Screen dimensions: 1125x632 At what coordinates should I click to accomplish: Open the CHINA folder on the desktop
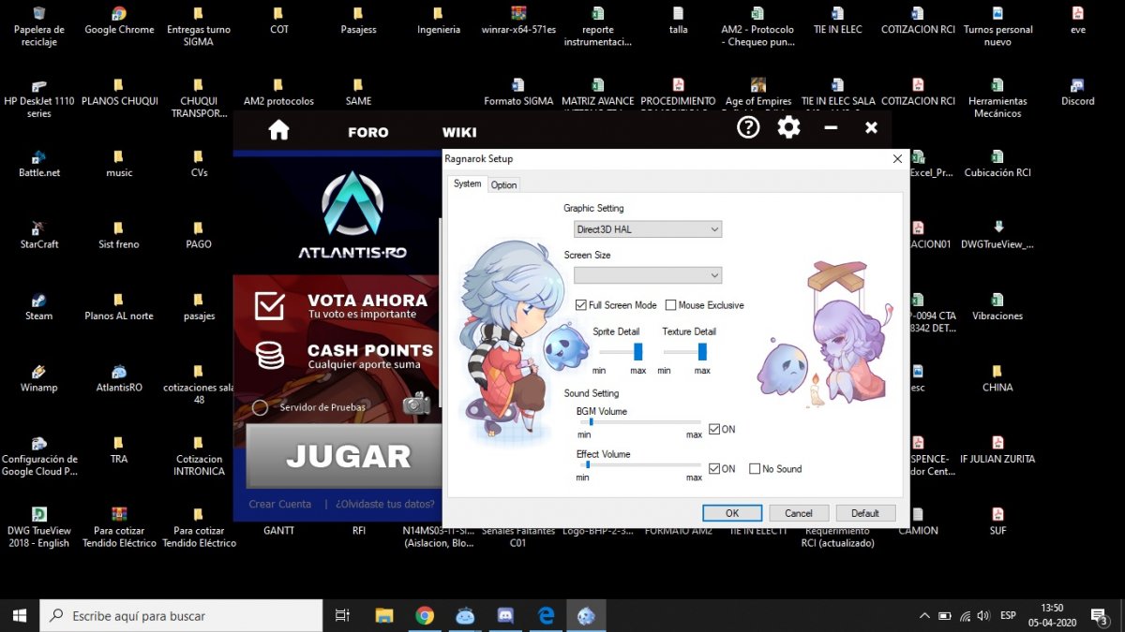pyautogui.click(x=997, y=373)
